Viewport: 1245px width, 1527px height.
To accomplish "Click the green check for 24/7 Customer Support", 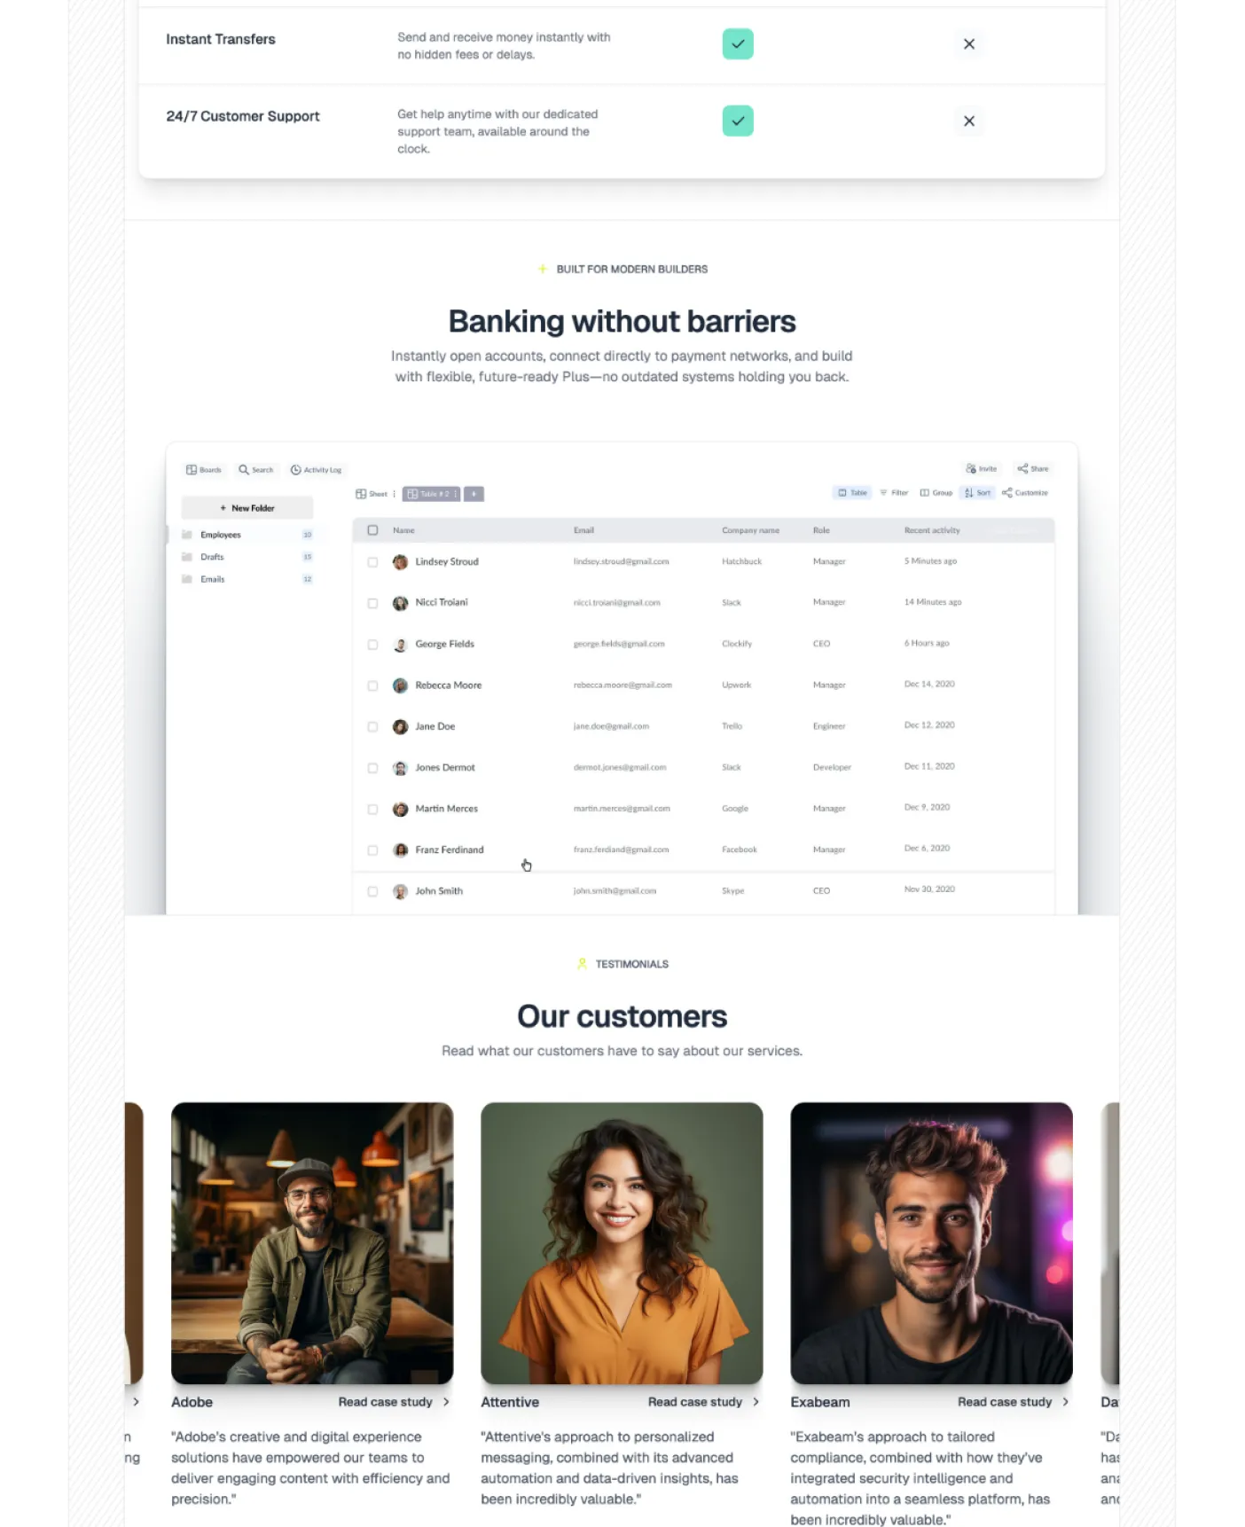I will pos(738,121).
